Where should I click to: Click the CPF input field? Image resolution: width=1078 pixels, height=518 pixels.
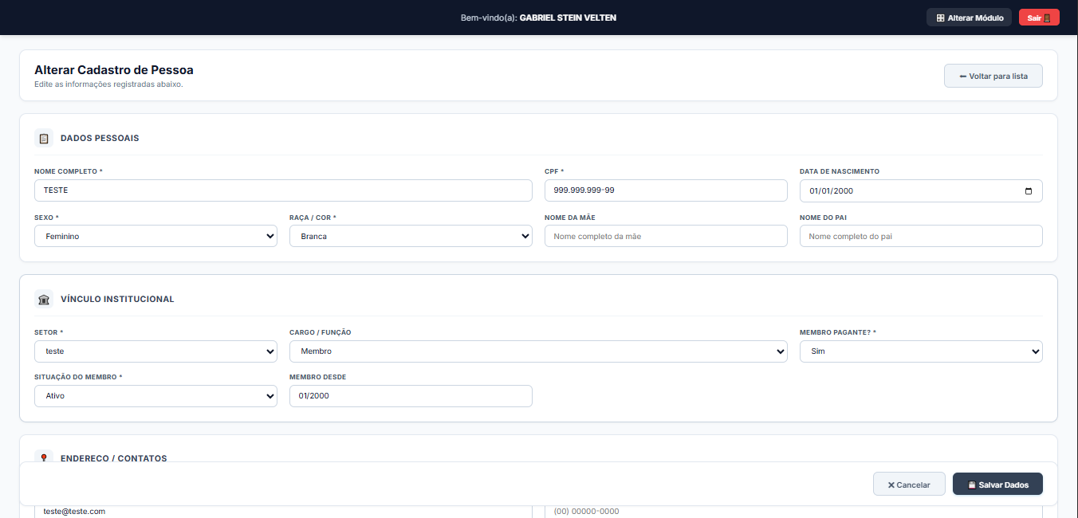coord(666,190)
